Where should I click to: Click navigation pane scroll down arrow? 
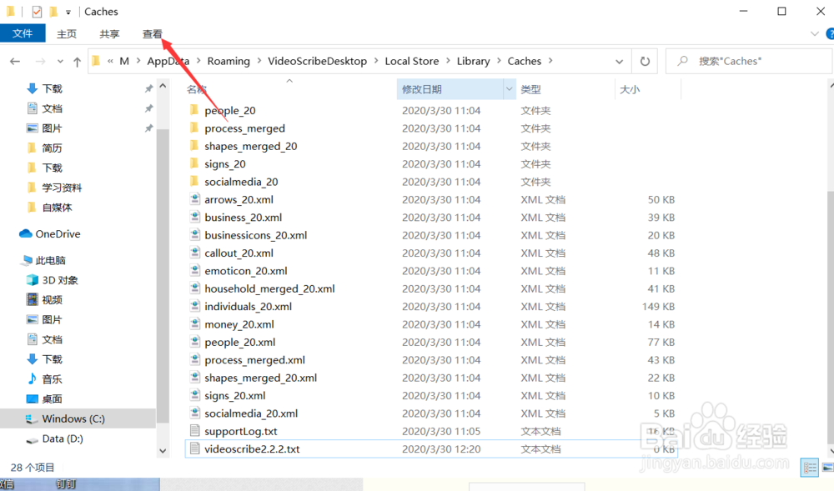(x=163, y=451)
